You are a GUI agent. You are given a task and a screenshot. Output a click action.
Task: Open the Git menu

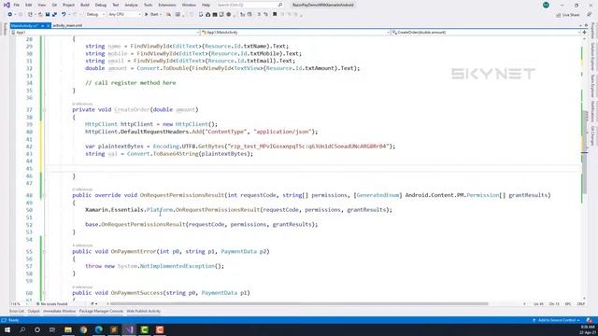click(x=54, y=5)
